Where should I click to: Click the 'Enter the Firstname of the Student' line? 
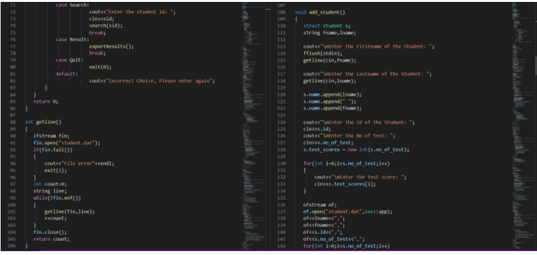coord(369,46)
